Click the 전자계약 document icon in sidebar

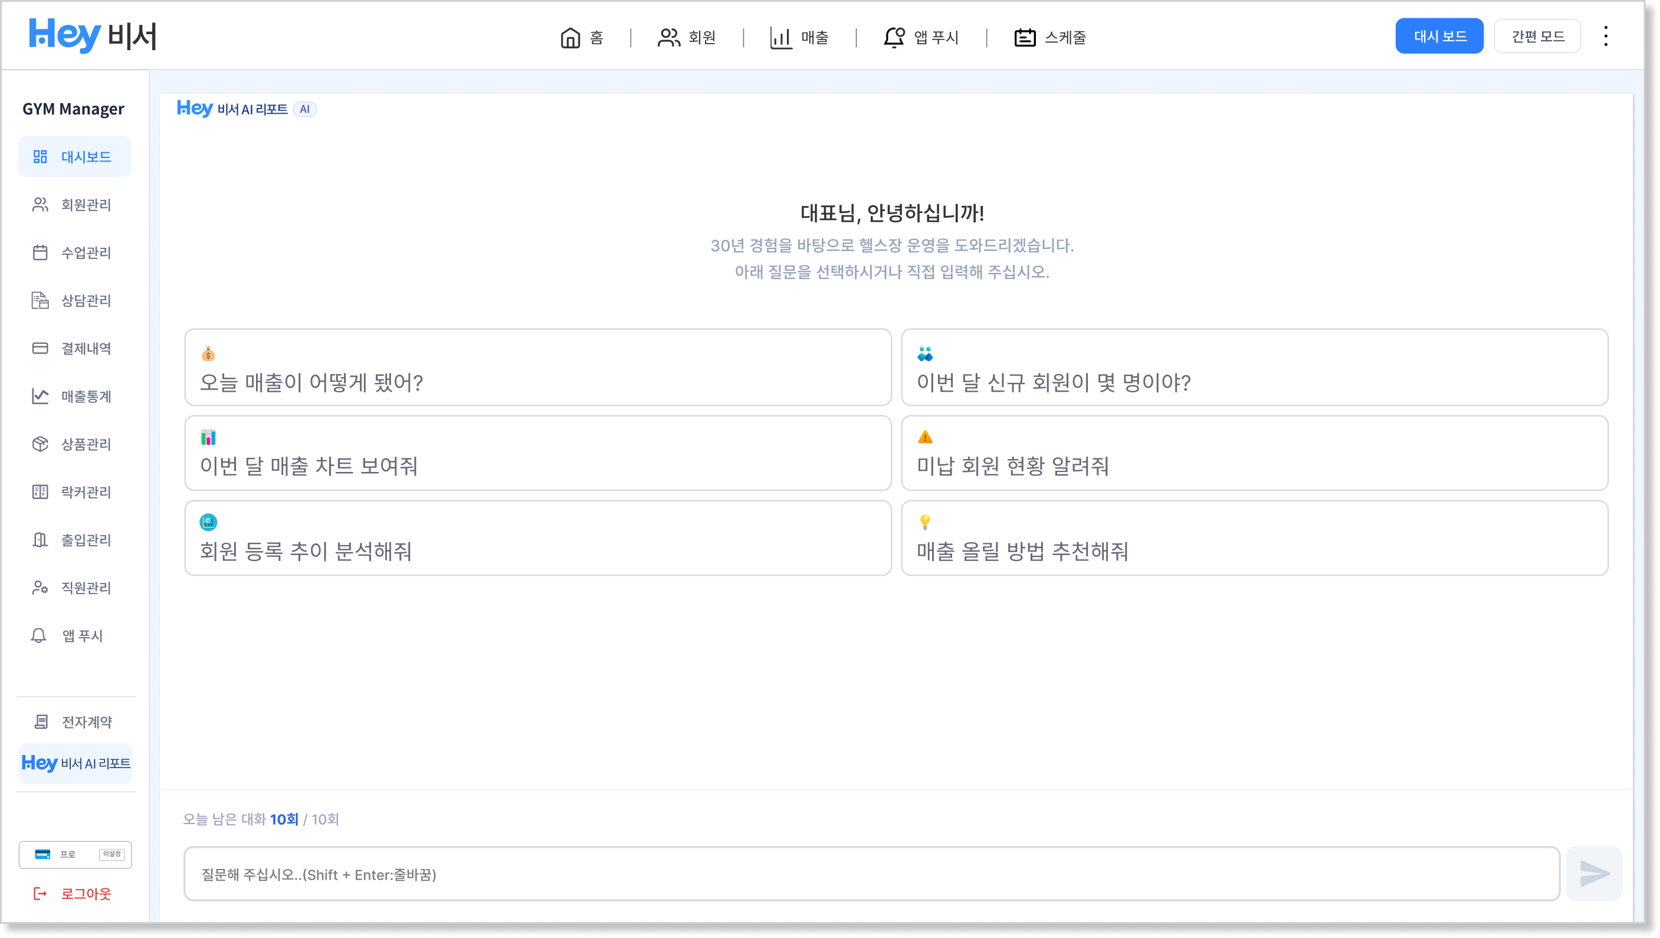click(x=41, y=721)
